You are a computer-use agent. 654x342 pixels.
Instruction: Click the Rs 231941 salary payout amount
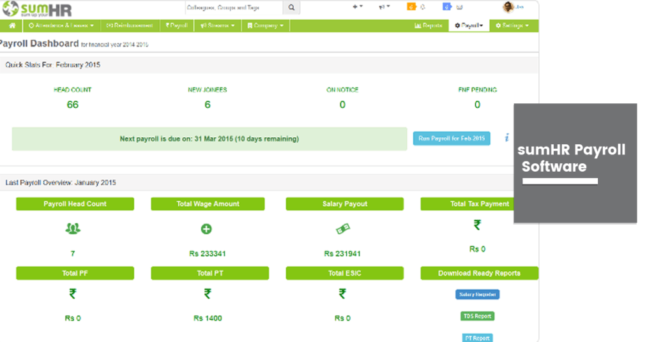342,254
